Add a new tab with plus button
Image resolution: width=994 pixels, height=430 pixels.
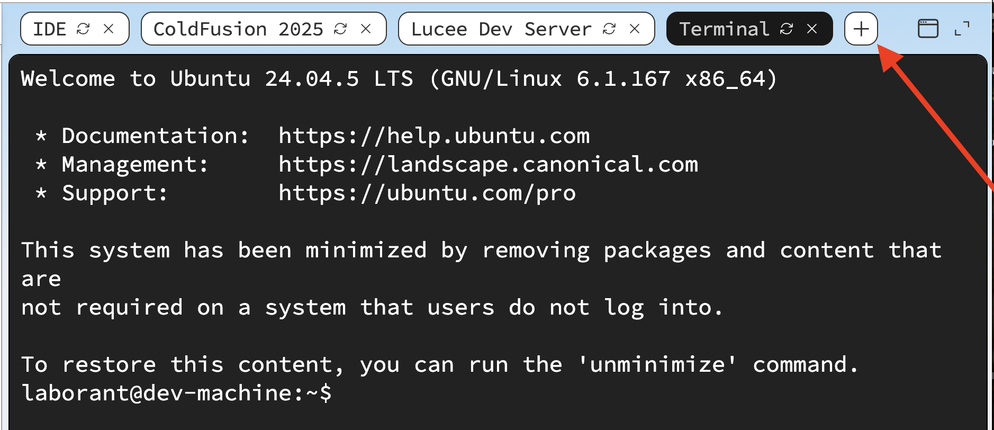(861, 29)
